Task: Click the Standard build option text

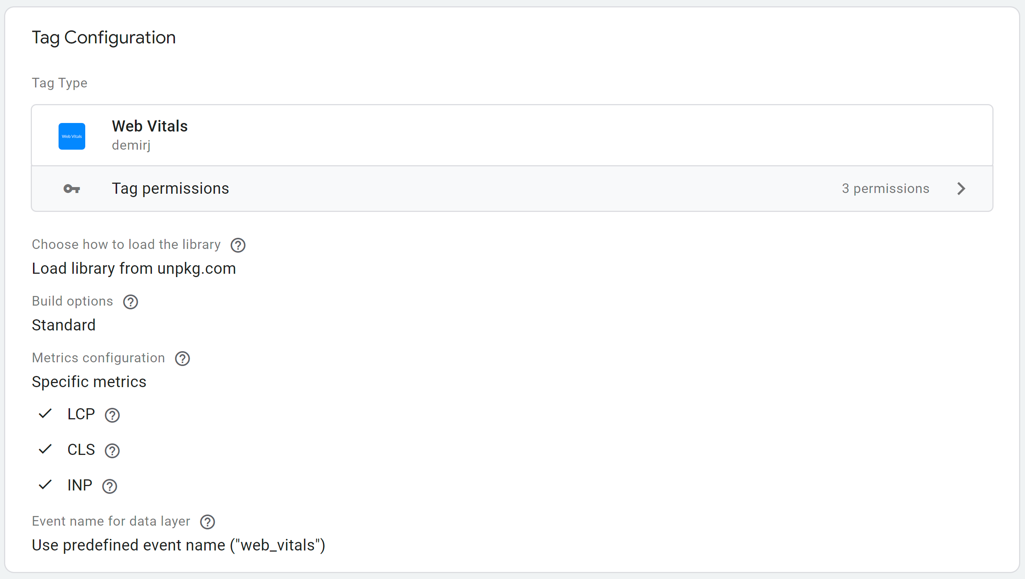Action: pos(63,325)
